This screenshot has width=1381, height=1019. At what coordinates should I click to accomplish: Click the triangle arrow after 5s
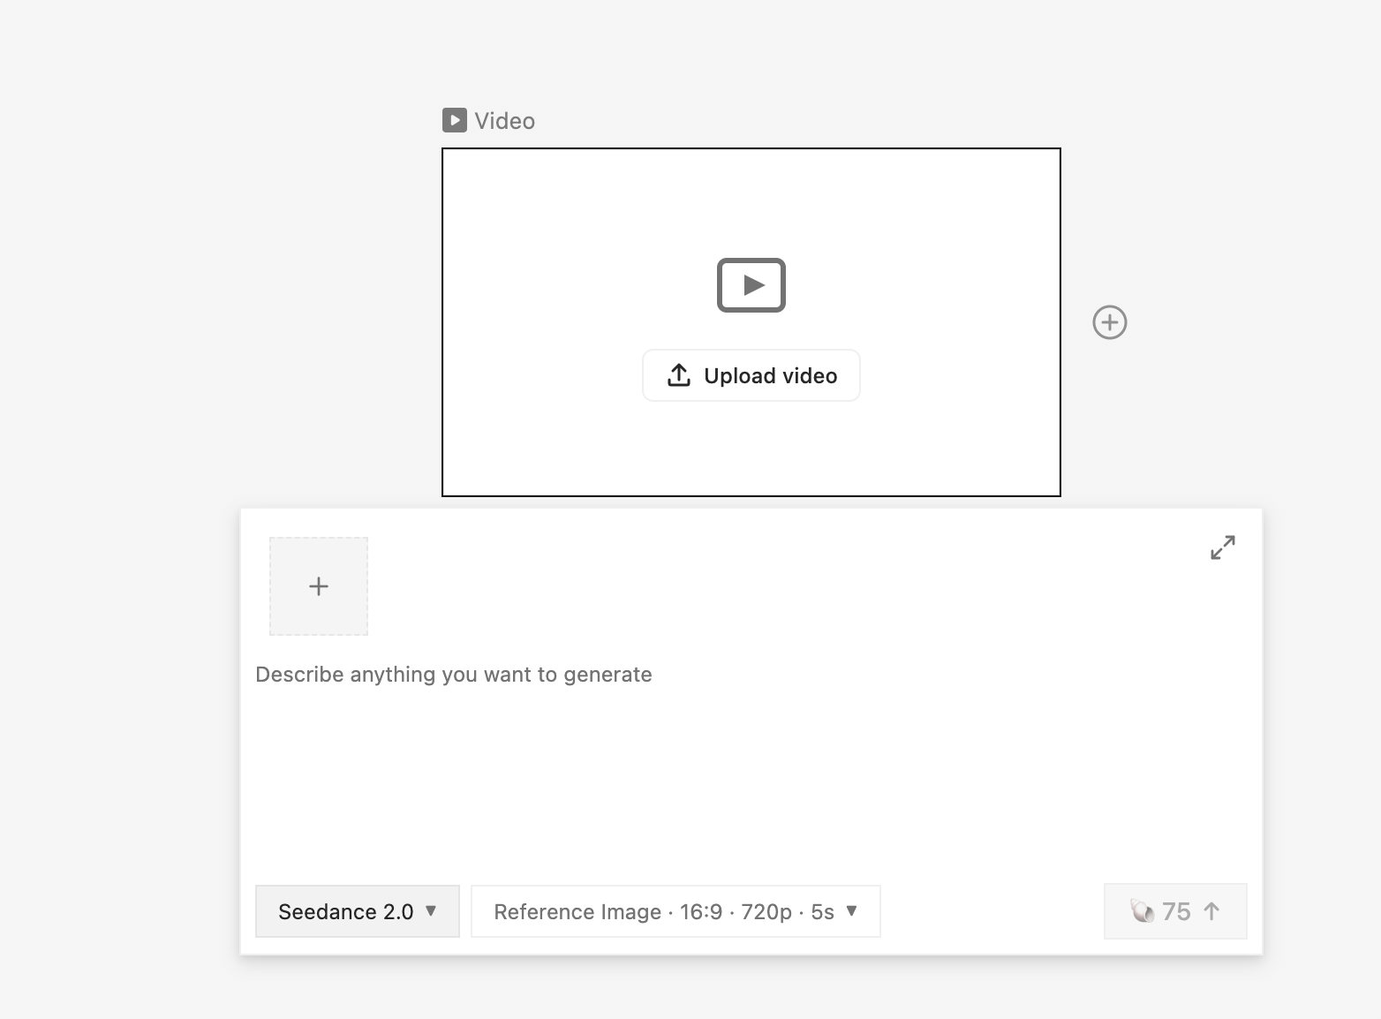(852, 910)
